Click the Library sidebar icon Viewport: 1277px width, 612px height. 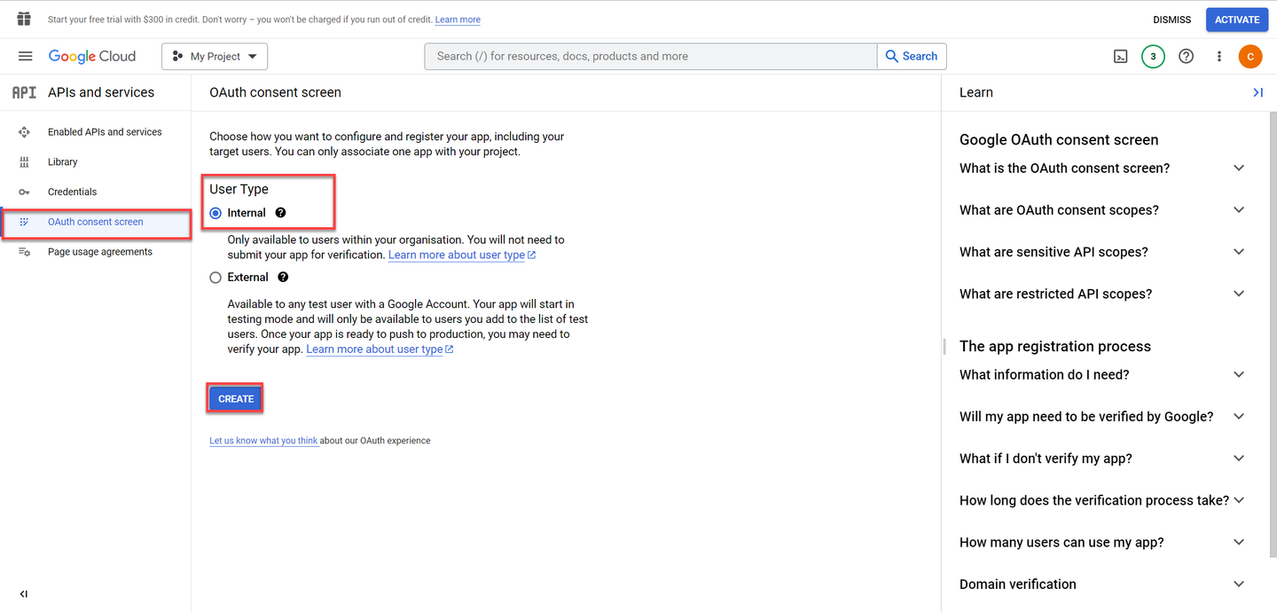(x=25, y=162)
